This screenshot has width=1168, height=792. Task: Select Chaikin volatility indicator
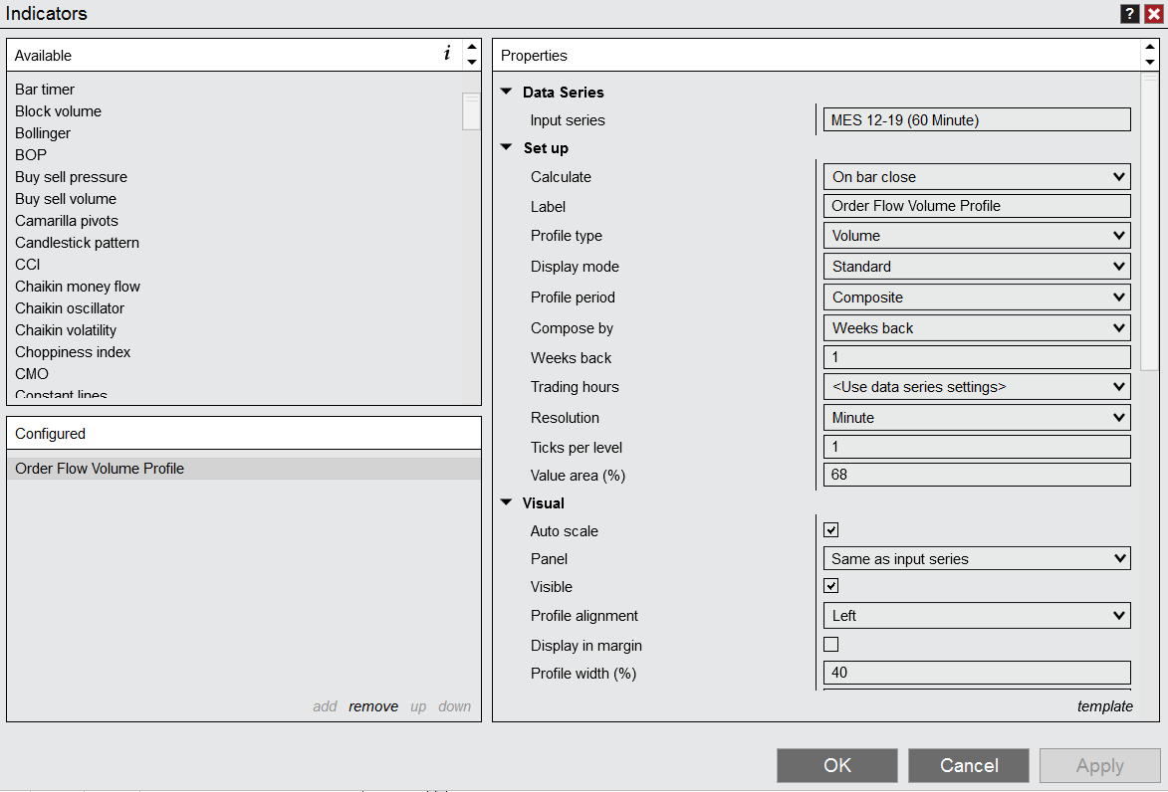[66, 330]
